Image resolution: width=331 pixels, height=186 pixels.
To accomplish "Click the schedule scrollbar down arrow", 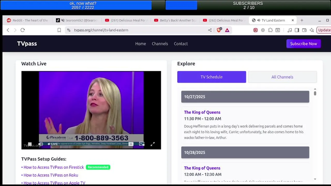I will click(315, 179).
